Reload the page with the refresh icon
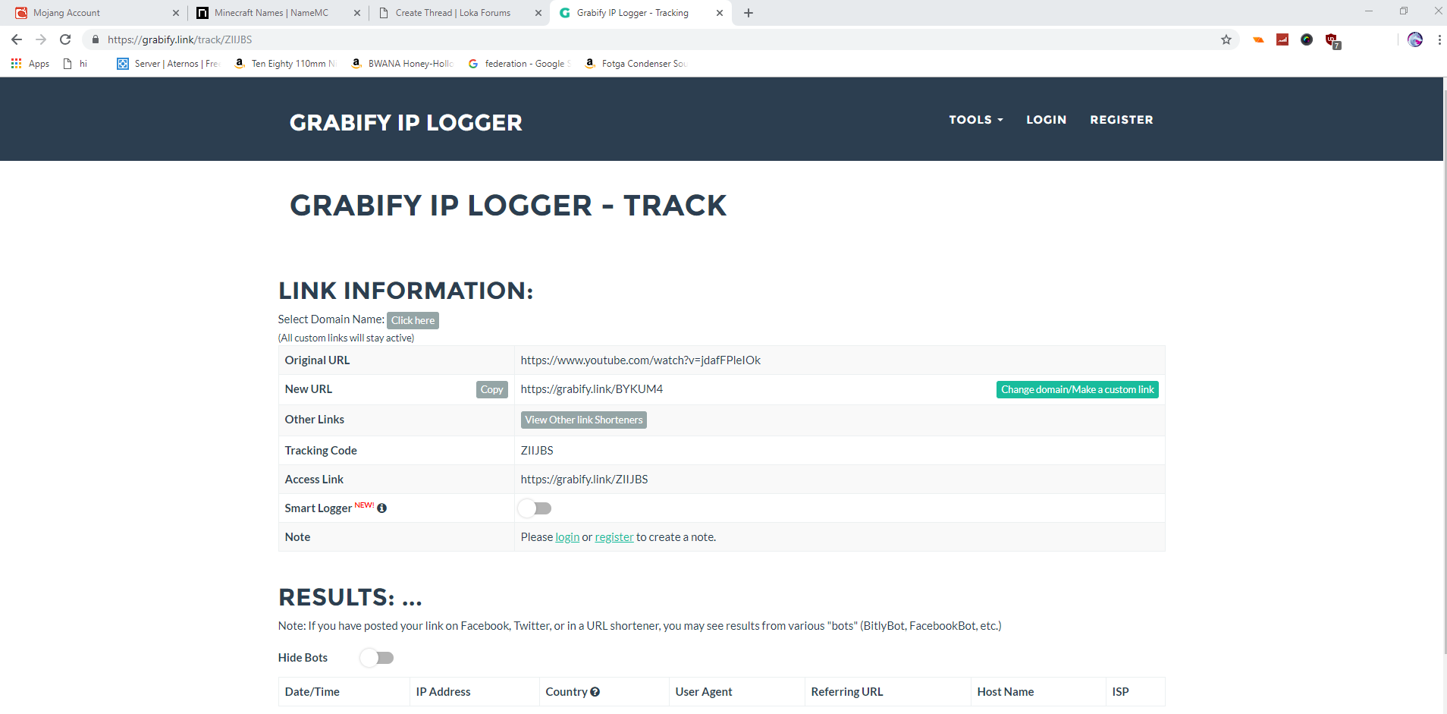This screenshot has width=1447, height=714. click(x=65, y=39)
